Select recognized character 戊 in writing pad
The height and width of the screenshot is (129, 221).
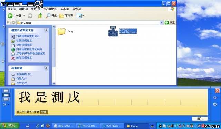74,97
